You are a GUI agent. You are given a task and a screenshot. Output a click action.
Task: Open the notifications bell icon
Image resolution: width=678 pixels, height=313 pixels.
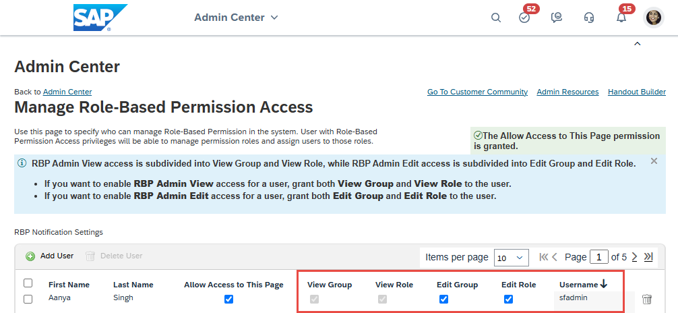click(621, 18)
